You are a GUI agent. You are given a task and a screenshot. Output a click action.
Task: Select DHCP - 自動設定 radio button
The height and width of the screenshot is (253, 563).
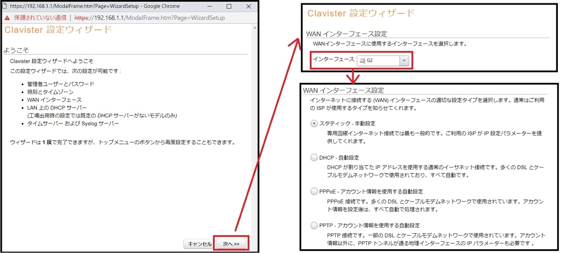coord(314,158)
